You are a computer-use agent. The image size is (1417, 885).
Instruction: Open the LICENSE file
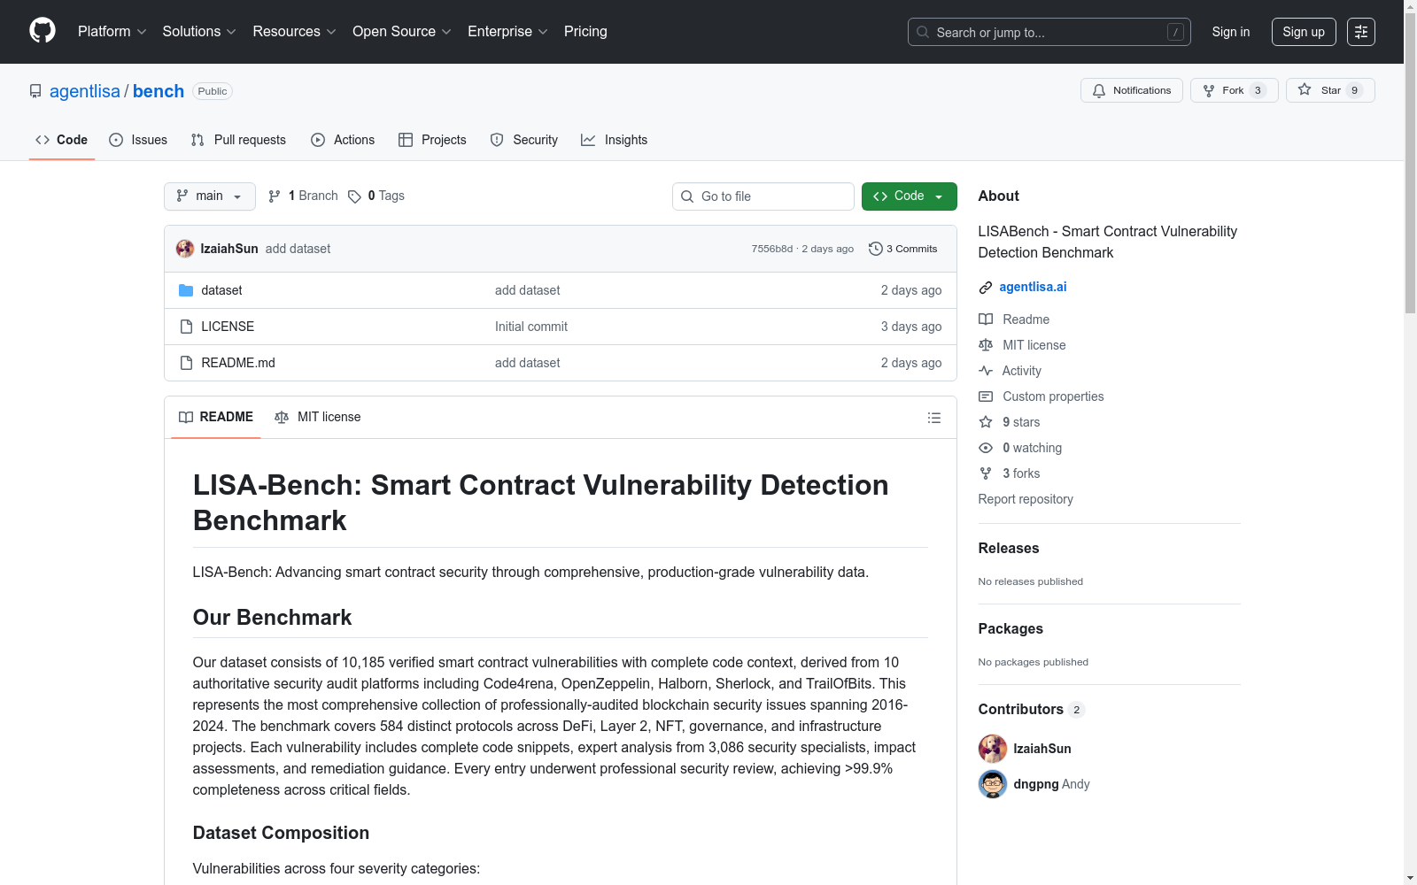[x=228, y=327]
